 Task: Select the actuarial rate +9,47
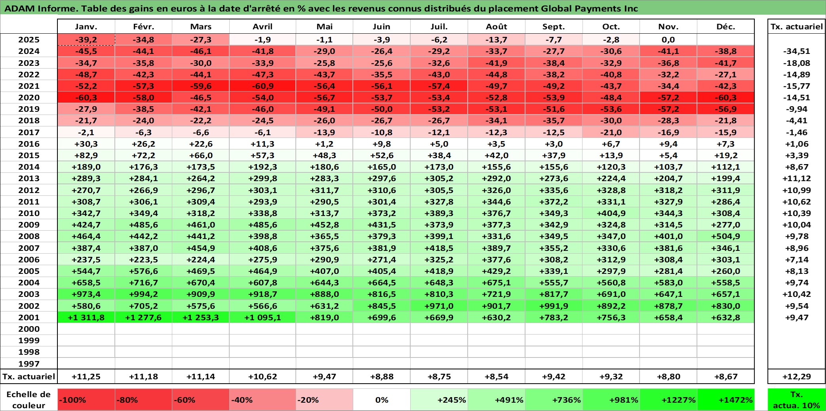click(x=797, y=317)
